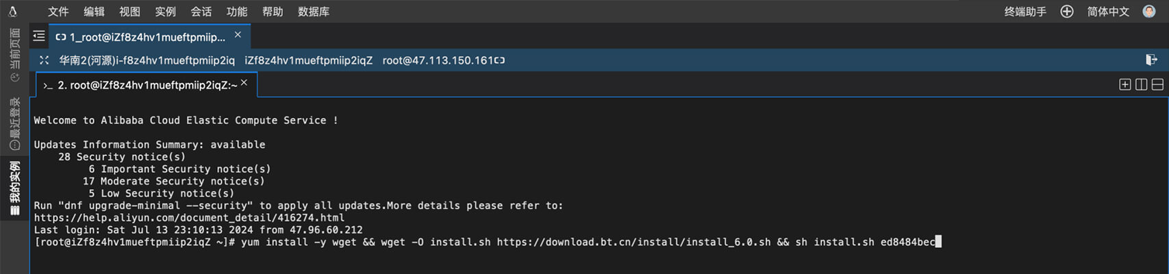Open the 会话 menu

(x=201, y=12)
